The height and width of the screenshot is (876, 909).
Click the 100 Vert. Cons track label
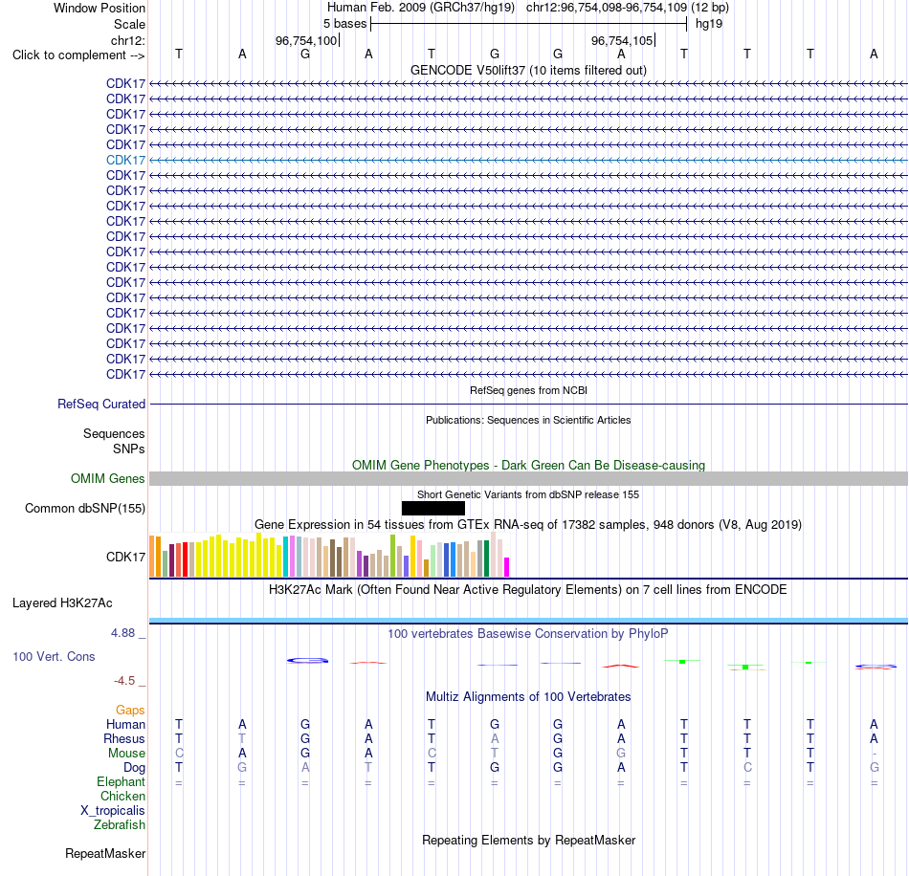(54, 656)
